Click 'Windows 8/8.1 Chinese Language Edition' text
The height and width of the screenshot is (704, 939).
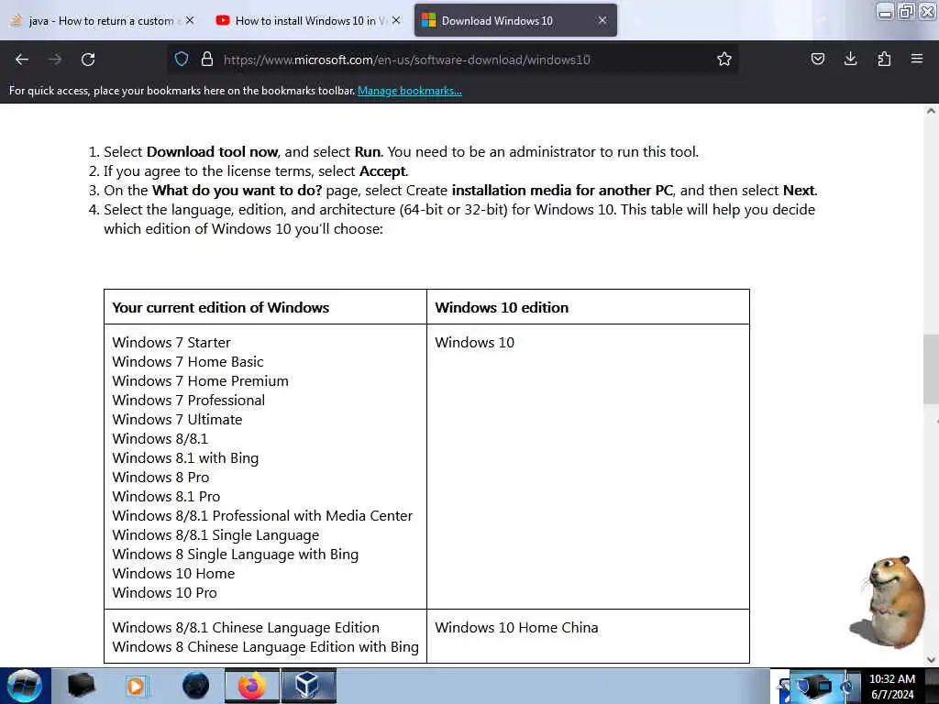246,627
